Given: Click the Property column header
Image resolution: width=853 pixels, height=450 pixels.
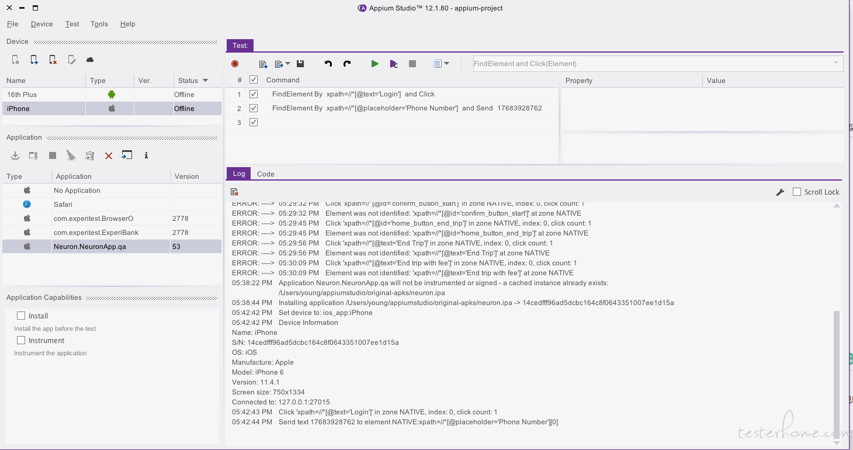Looking at the screenshot, I should 631,81.
